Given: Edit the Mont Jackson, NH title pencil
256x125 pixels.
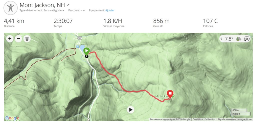Looking at the screenshot, I should 68,5.
